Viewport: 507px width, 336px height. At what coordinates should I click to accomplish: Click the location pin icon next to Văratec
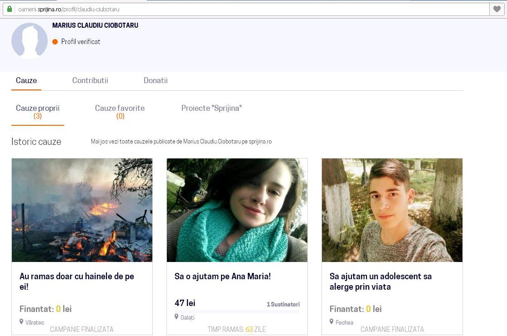tap(21, 321)
